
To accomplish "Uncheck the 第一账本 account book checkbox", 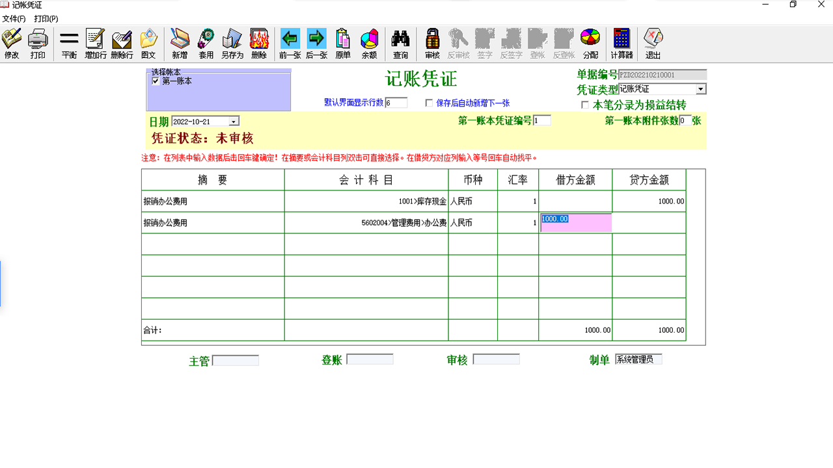I will tap(156, 81).
